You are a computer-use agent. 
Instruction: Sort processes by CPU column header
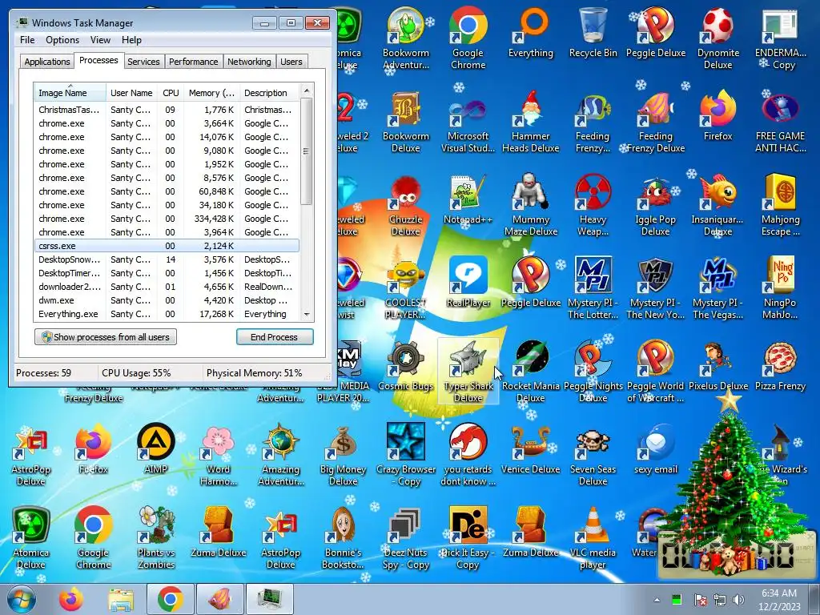[171, 93]
